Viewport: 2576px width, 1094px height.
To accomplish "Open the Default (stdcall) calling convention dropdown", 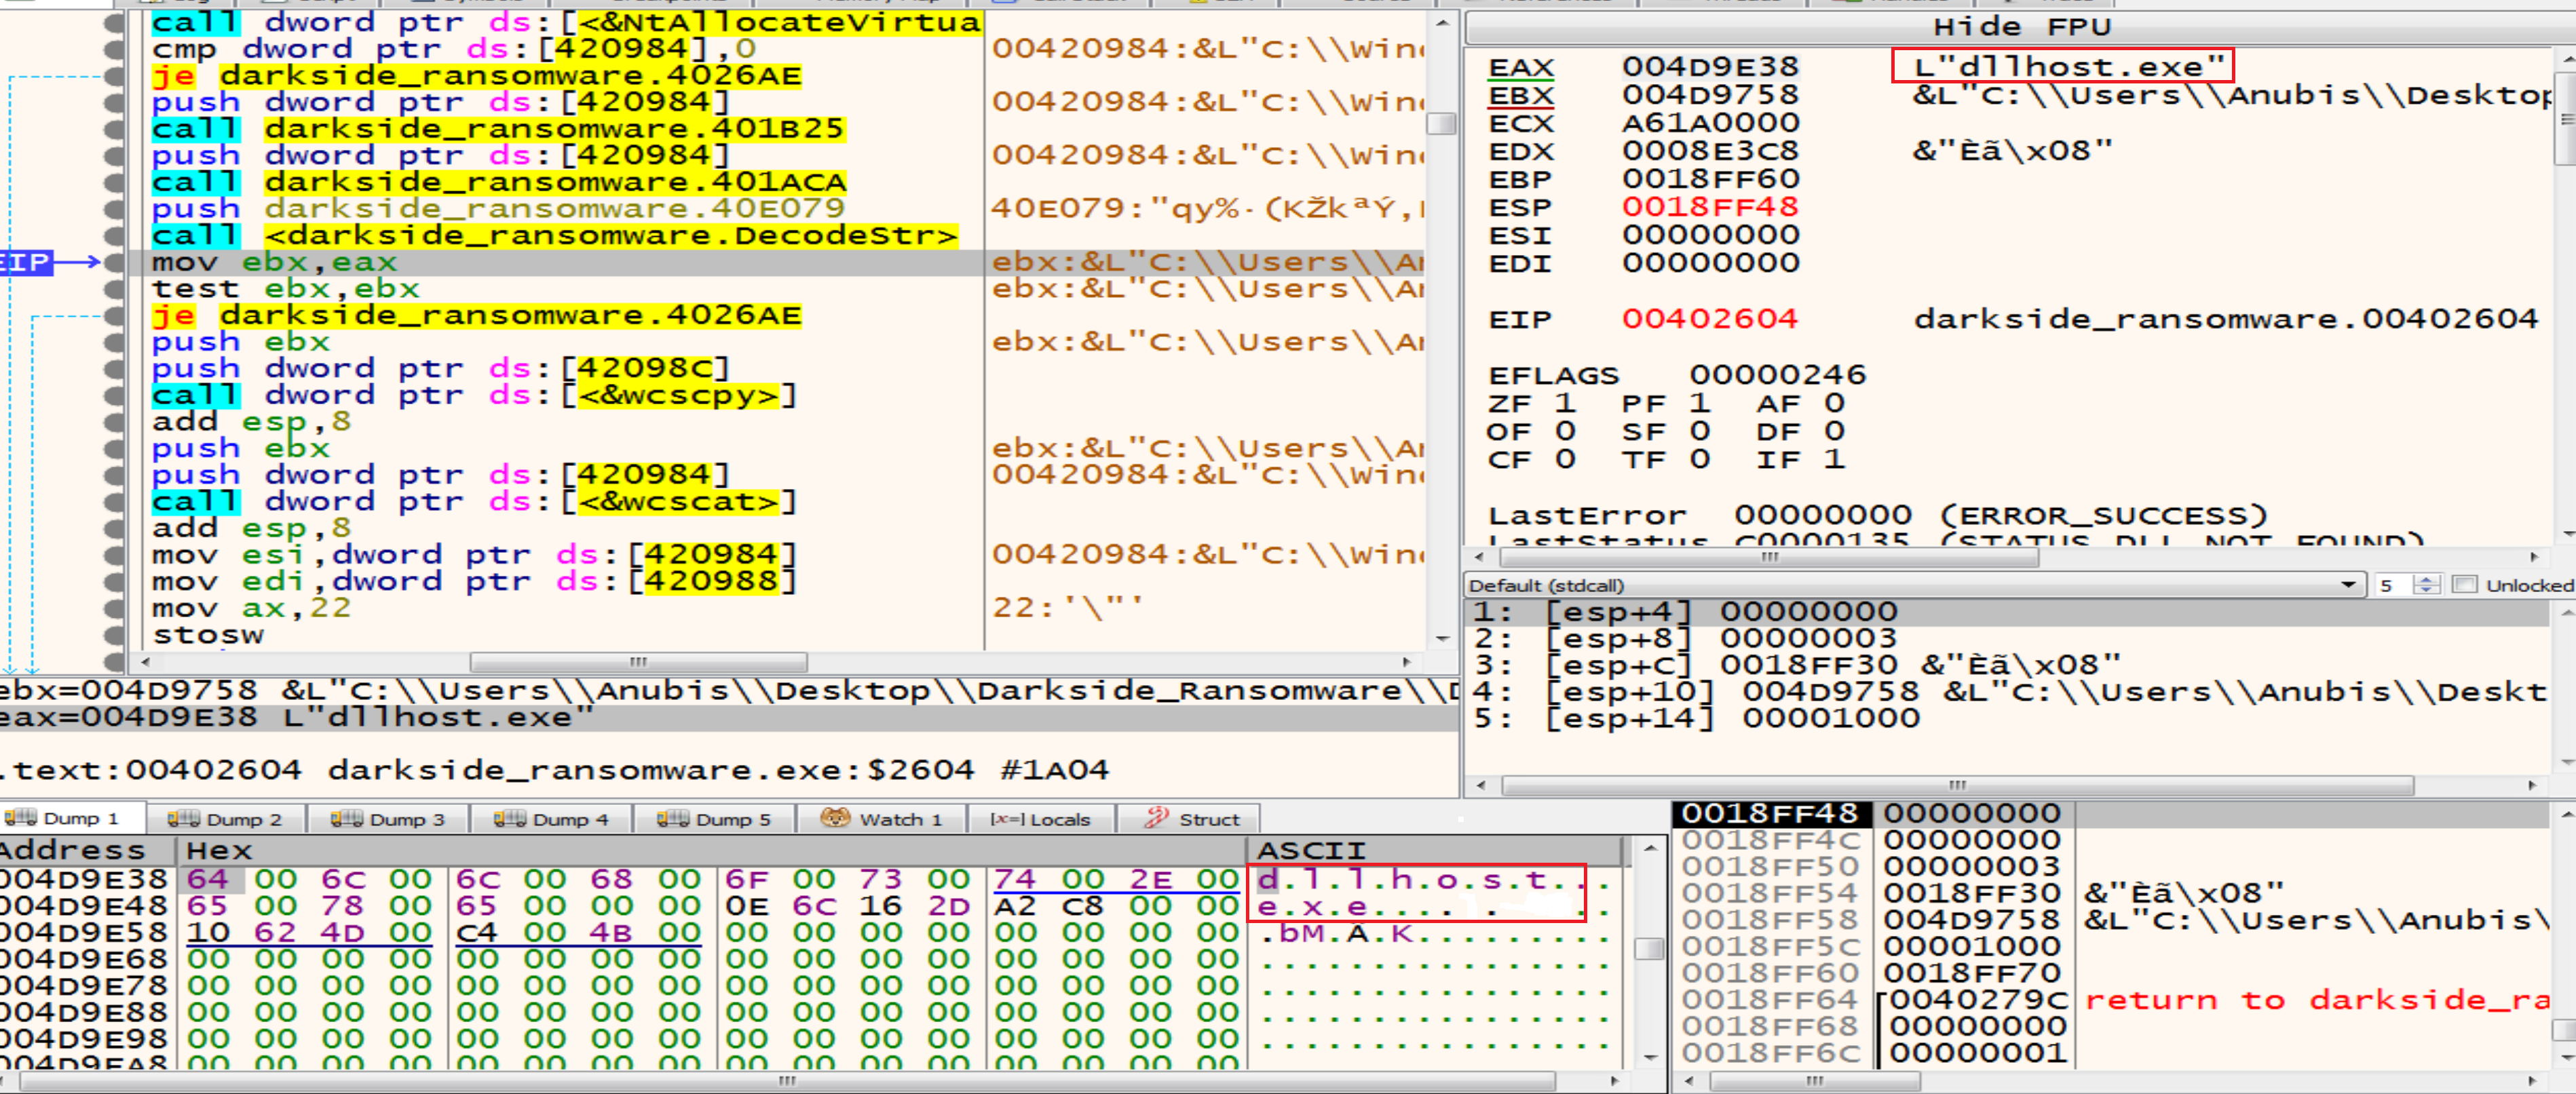I will point(2348,585).
